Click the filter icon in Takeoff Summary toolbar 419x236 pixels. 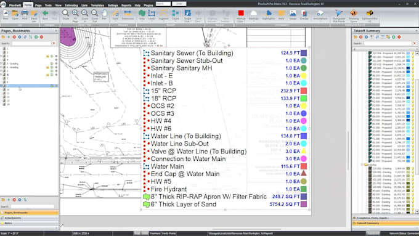click(x=372, y=37)
